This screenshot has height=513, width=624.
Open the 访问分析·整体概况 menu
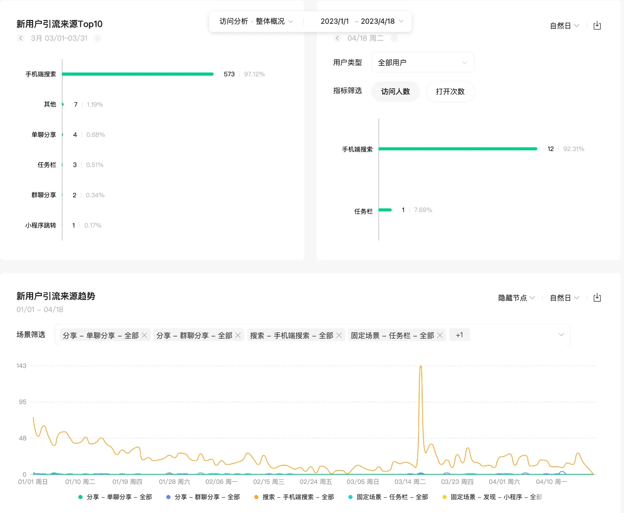pyautogui.click(x=256, y=21)
